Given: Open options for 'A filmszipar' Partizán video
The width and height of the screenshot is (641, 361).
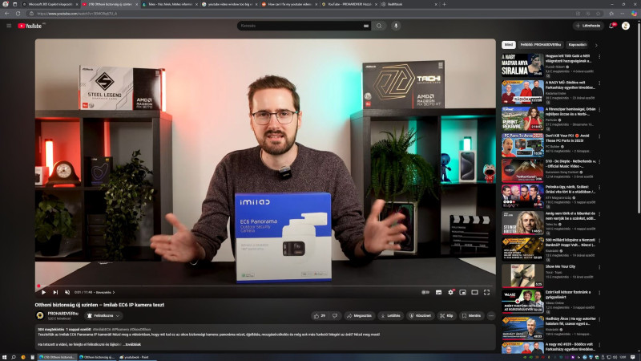Looking at the screenshot, I should (x=599, y=110).
